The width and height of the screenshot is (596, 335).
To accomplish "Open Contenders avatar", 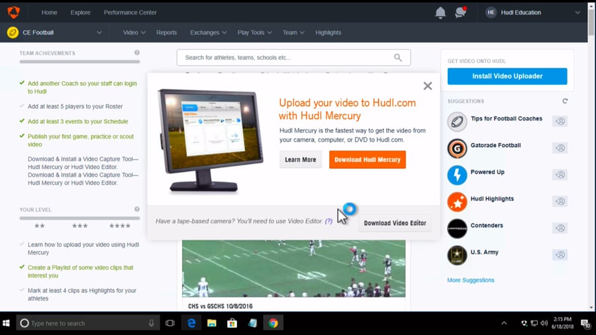I will [x=457, y=228].
